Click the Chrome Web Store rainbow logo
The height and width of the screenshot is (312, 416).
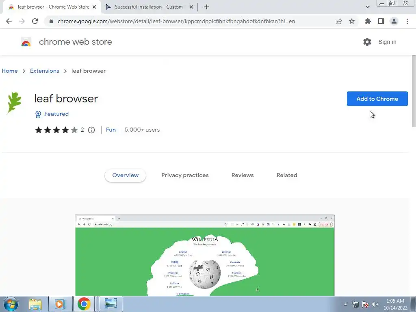[26, 42]
